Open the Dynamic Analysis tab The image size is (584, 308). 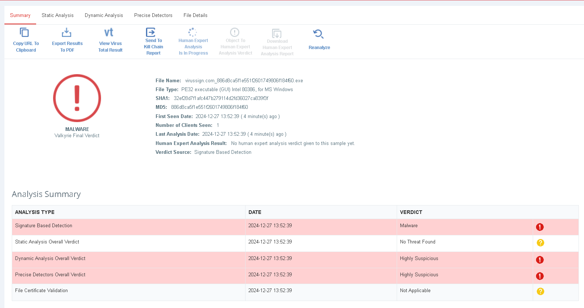pos(104,15)
